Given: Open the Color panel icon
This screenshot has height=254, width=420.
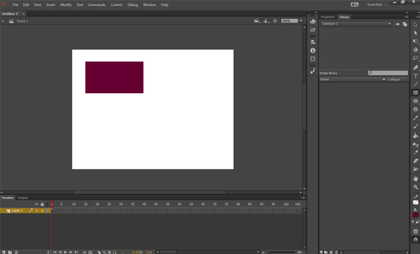Looking at the screenshot, I should click(x=313, y=21).
